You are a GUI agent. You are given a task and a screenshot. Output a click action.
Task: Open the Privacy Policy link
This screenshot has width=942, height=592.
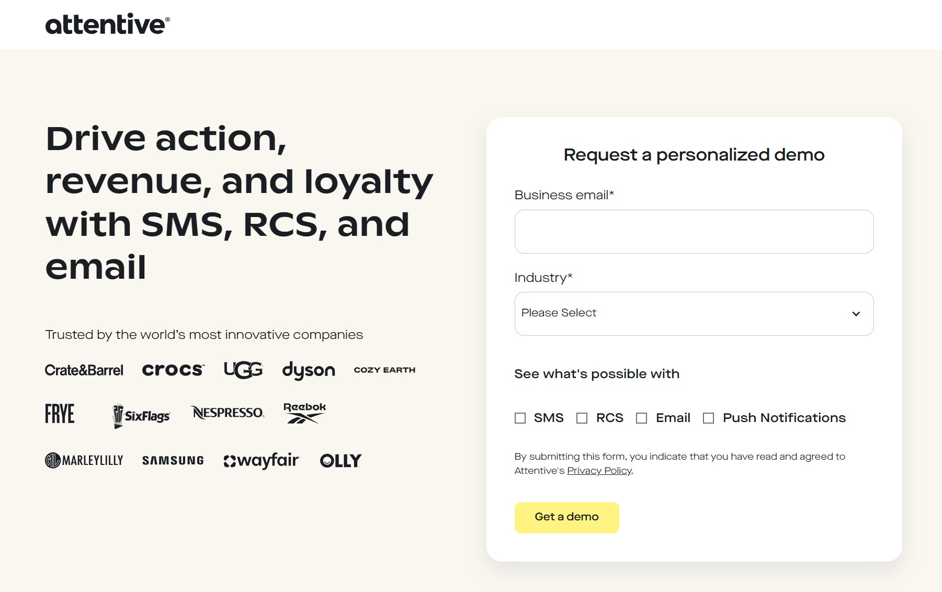(x=599, y=471)
